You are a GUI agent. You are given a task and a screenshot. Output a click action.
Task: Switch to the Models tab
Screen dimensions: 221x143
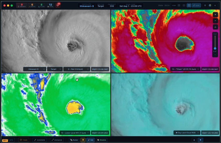pos(101,140)
